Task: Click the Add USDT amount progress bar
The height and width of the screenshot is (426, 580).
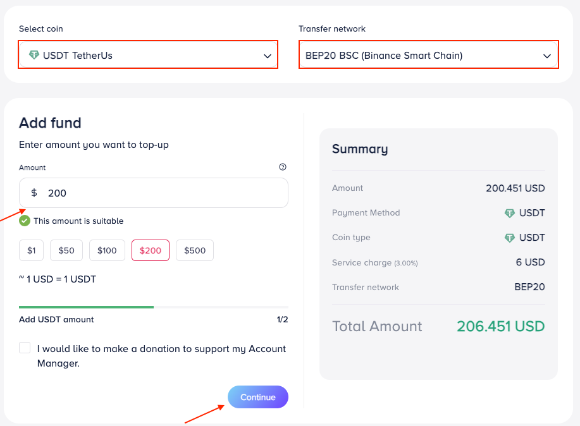Action: click(154, 307)
